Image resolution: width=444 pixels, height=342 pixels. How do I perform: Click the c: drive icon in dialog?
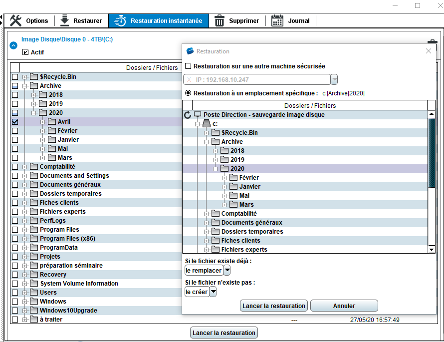(207, 123)
